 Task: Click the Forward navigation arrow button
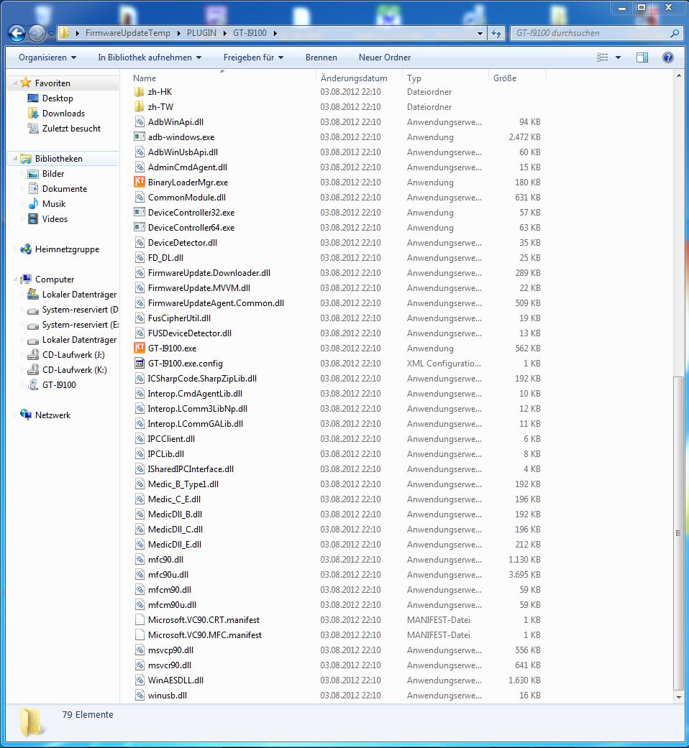pos(37,33)
